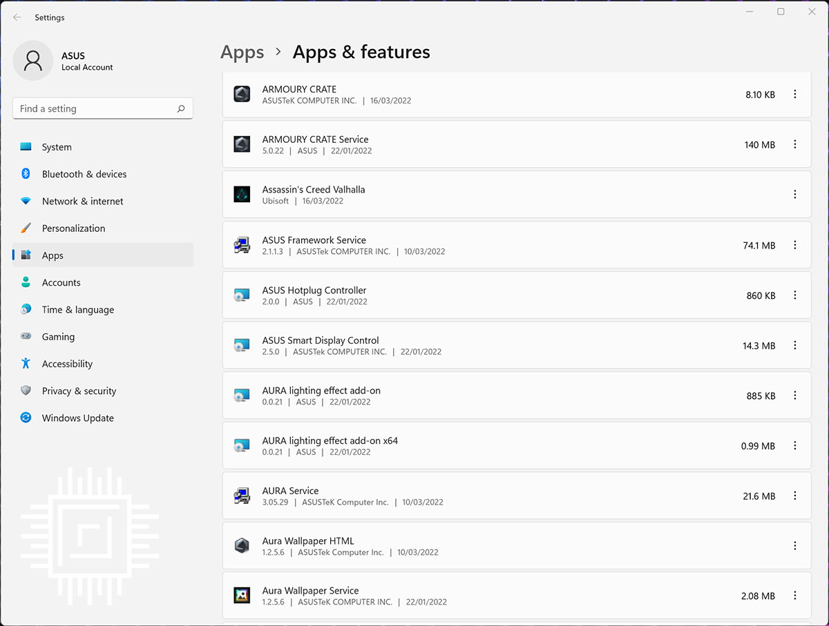Click the ASUS user profile avatar
The image size is (829, 626).
point(32,61)
